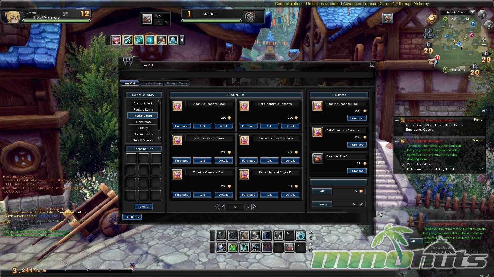Click Madeline's target portrait helmet icon
The image size is (494, 277).
[x=250, y=17]
